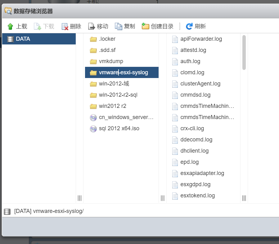Open the .sdd.sf folder

122,50
